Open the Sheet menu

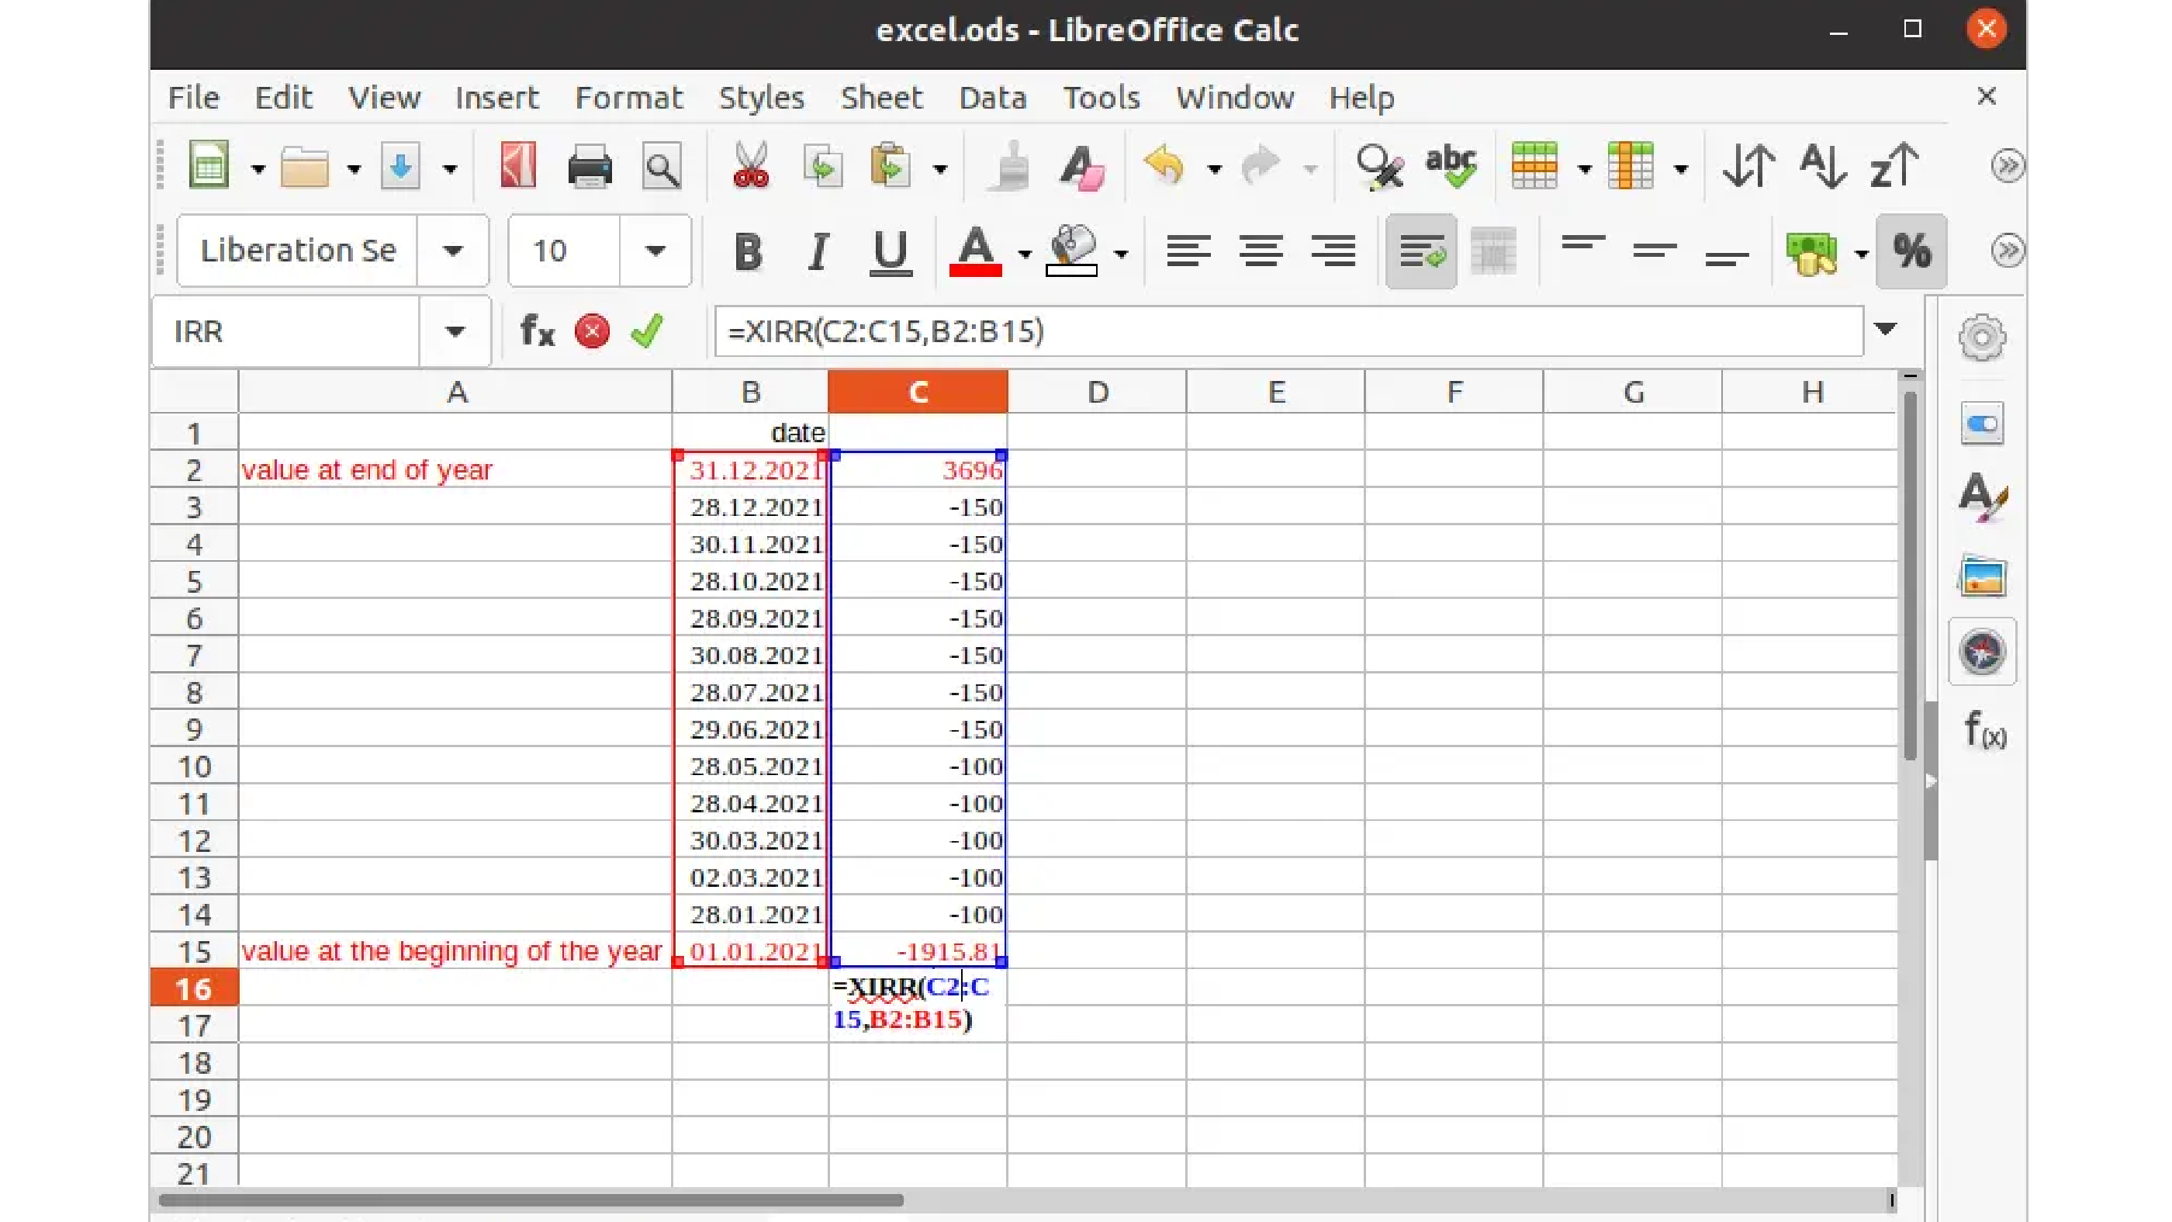tap(881, 98)
